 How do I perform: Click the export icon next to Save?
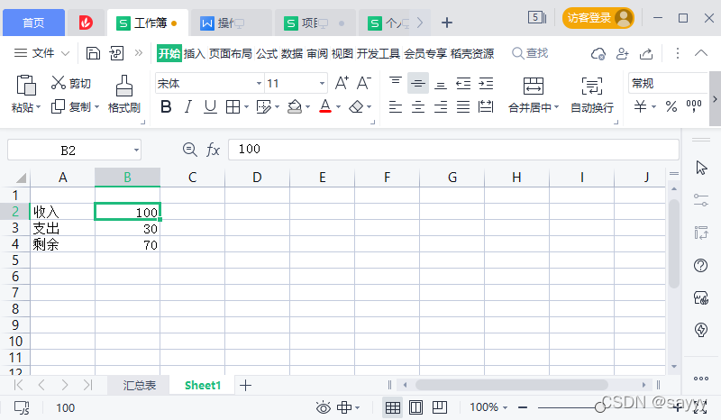click(116, 53)
